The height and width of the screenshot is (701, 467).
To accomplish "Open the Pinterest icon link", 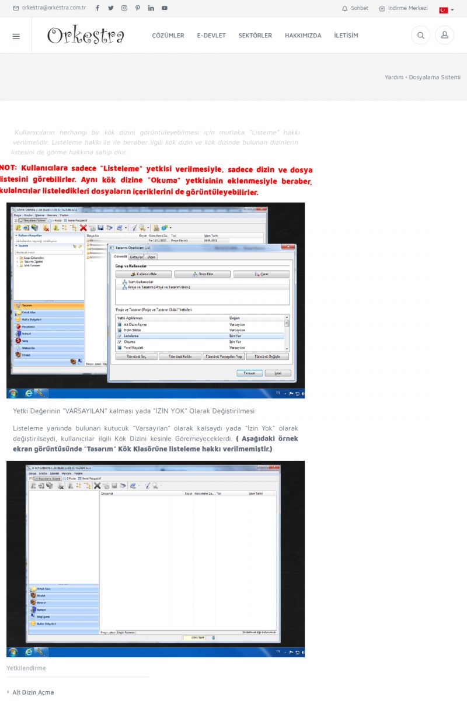I will (138, 8).
